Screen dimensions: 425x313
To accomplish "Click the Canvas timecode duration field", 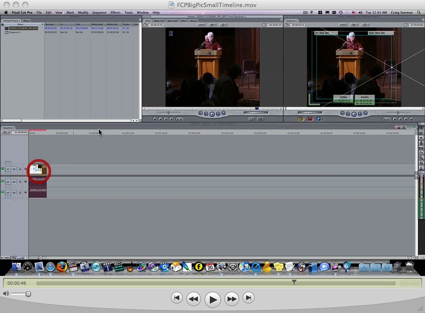I will click(x=298, y=25).
